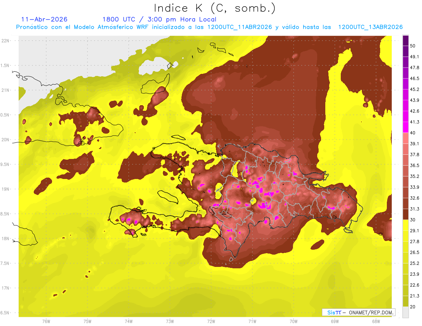This screenshot has height=326, width=422.
Task: Click the 1800 UTC / 3:00 pm time label
Action: click(x=159, y=19)
